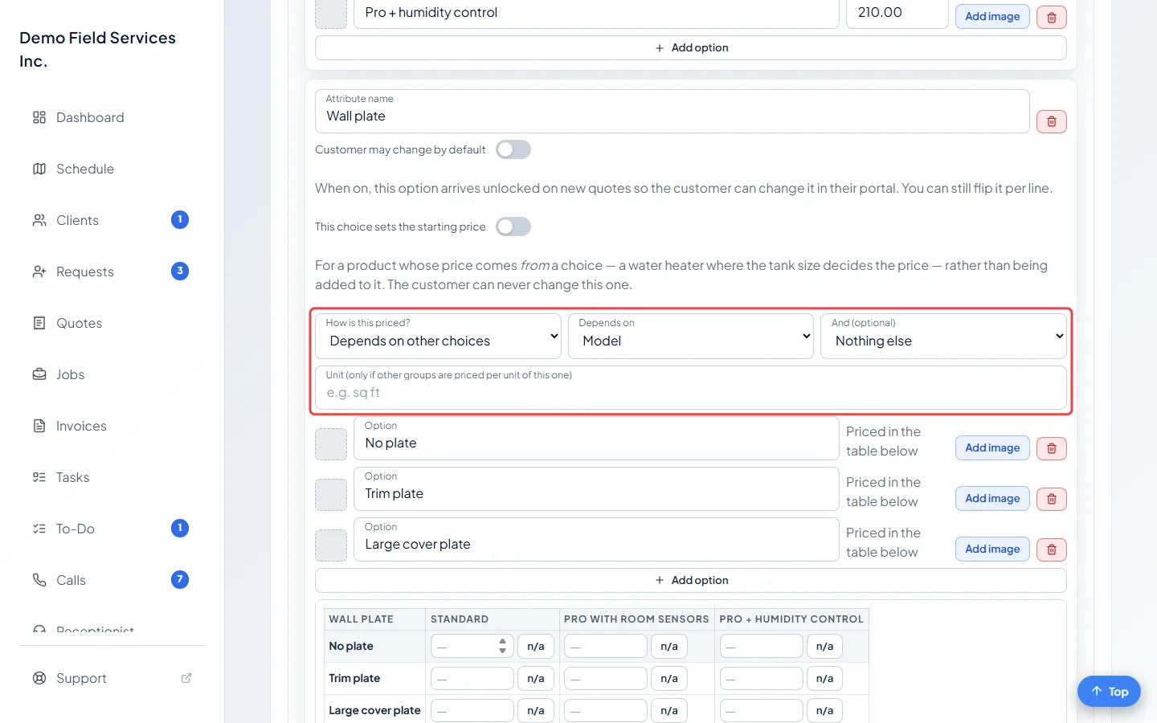Image resolution: width=1157 pixels, height=723 pixels.
Task: Click Support lifebuoy icon
Action: 39,678
